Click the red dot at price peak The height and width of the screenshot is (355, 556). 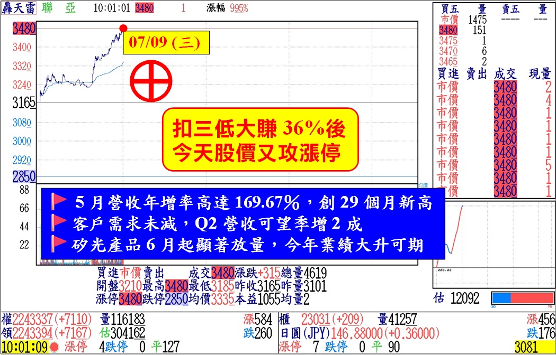[123, 28]
